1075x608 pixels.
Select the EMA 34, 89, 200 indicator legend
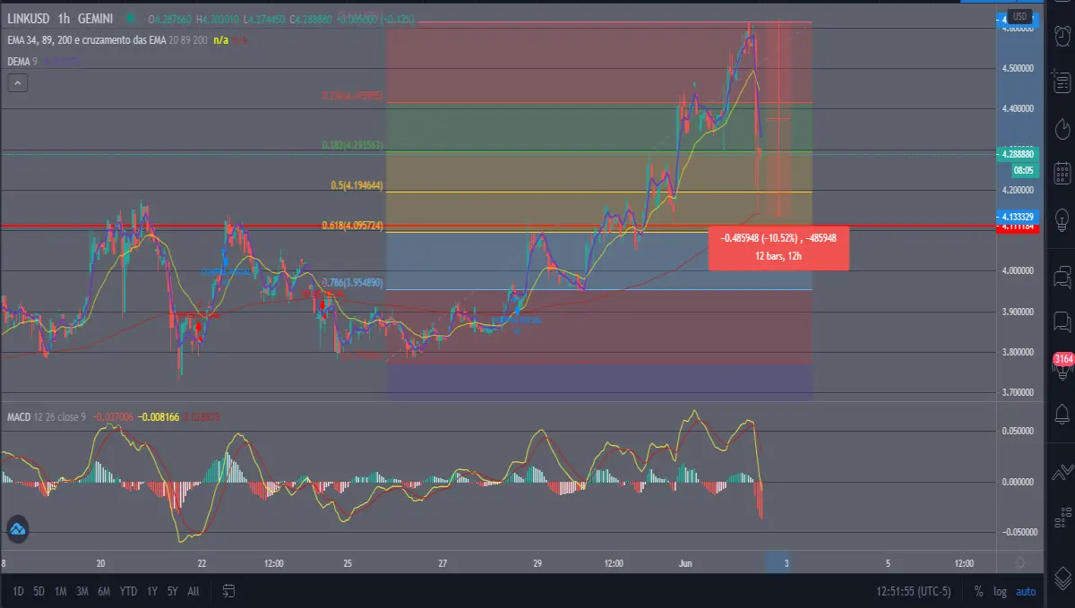click(106, 40)
